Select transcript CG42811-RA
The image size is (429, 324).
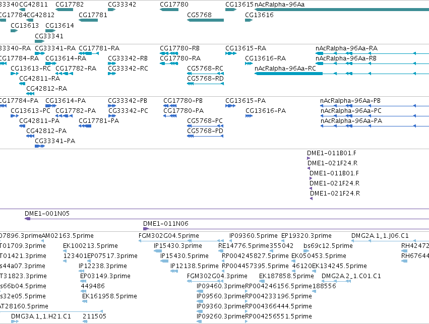(39, 79)
